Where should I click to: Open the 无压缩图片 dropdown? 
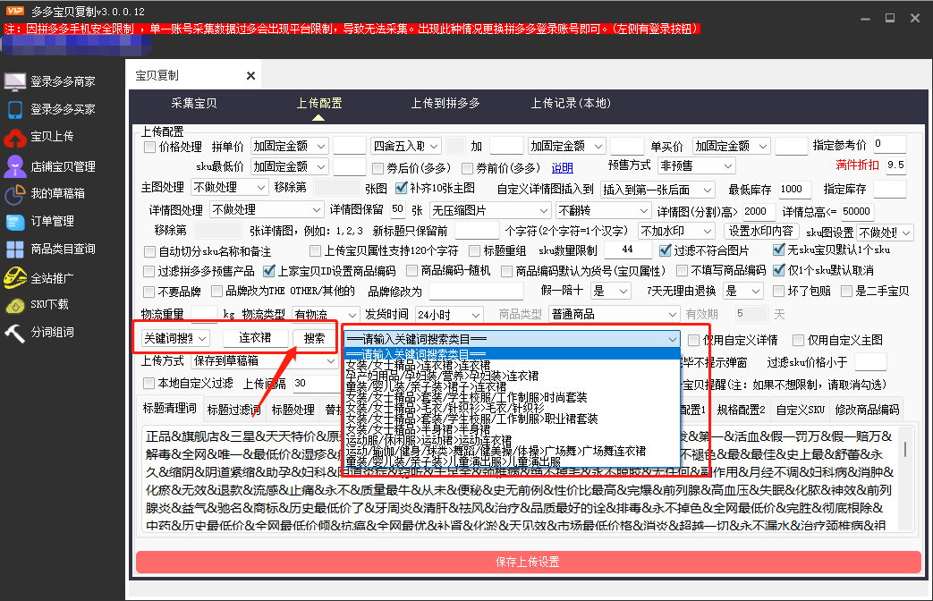pos(490,211)
